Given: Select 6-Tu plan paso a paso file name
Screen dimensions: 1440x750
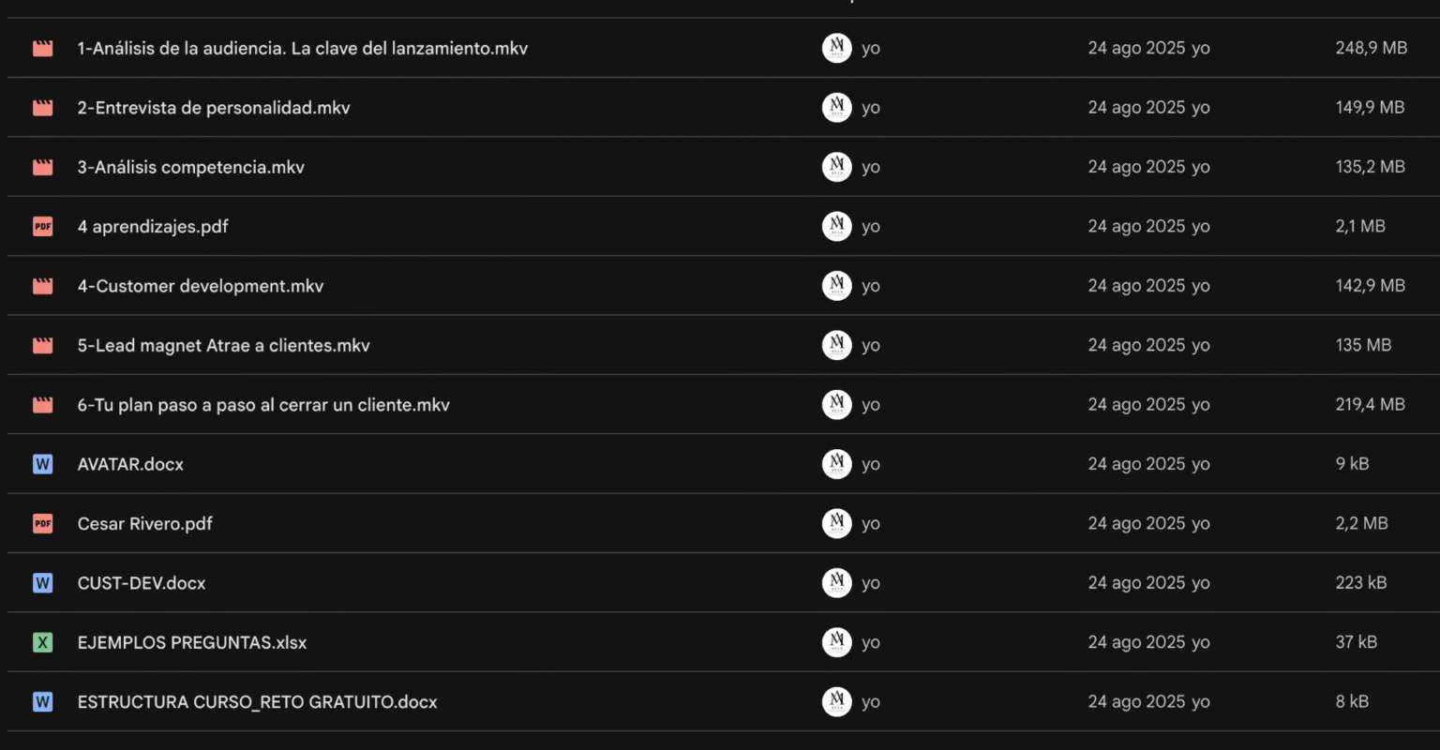Looking at the screenshot, I should tap(263, 405).
